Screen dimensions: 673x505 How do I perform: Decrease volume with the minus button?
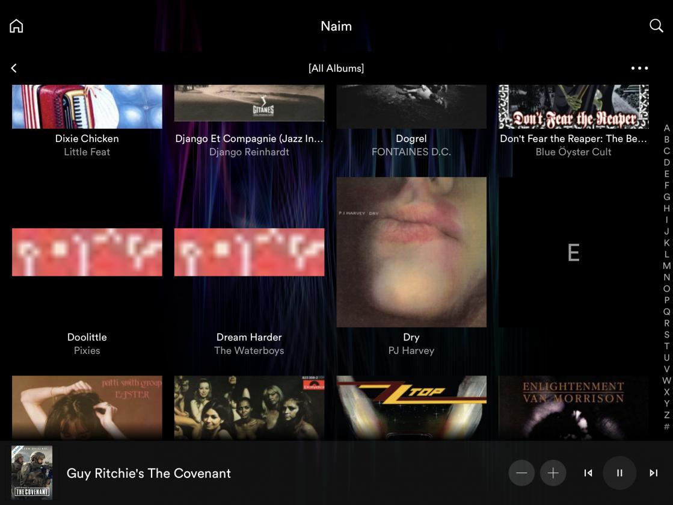click(521, 473)
